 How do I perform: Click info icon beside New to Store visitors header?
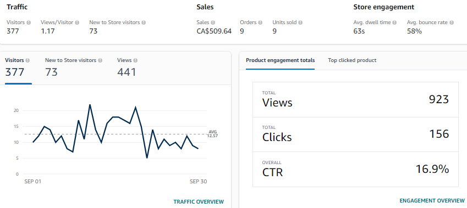click(x=144, y=23)
